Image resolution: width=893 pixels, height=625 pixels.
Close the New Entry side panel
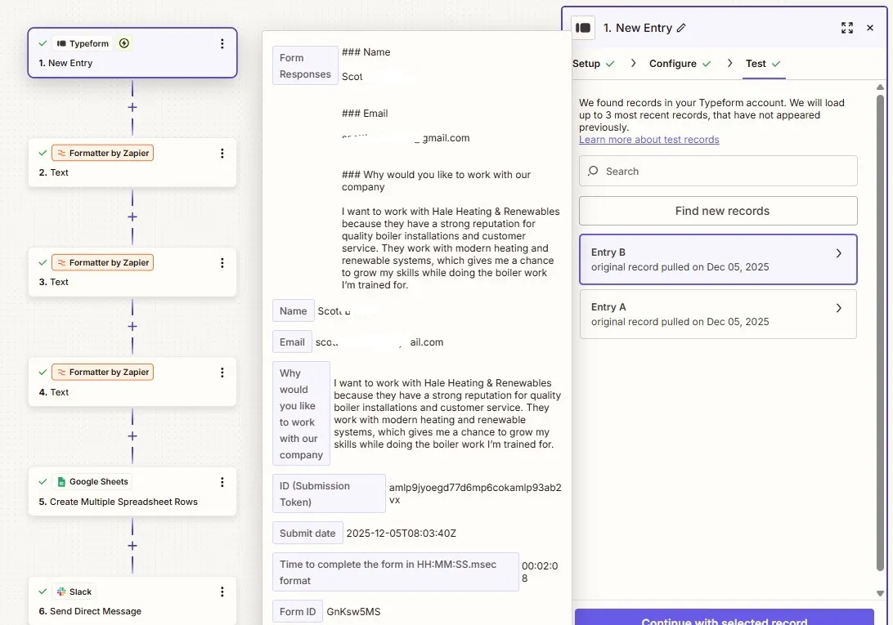pyautogui.click(x=869, y=28)
